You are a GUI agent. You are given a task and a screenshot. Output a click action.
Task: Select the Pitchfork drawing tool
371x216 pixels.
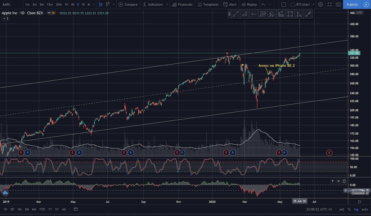[272, 14]
